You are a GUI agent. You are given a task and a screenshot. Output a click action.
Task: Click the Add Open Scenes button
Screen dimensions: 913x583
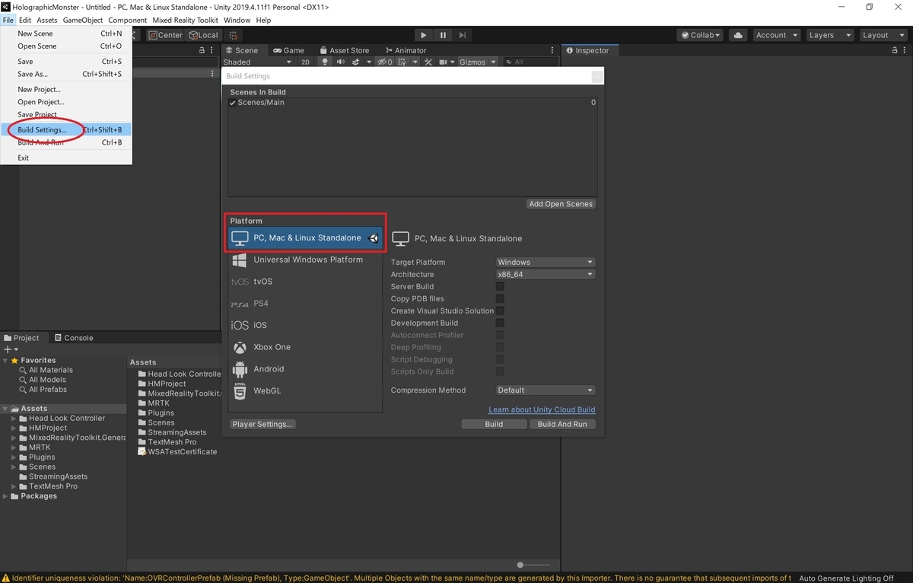561,204
